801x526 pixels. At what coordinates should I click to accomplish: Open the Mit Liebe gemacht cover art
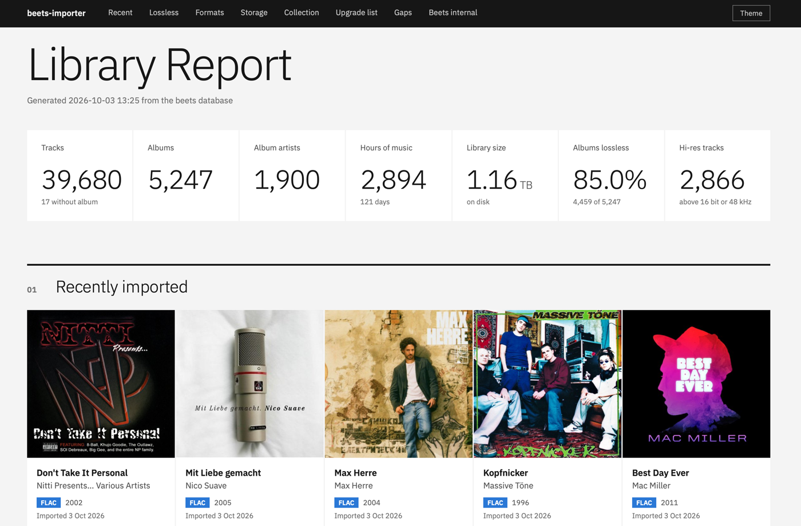pyautogui.click(x=249, y=384)
